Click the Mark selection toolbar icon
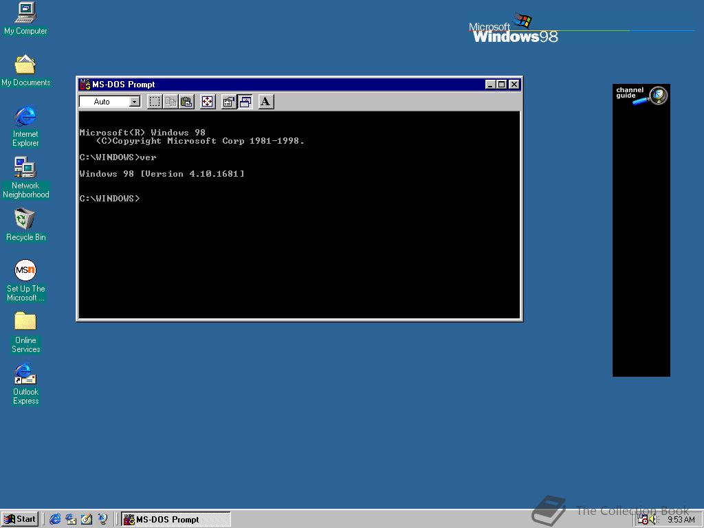 click(155, 102)
